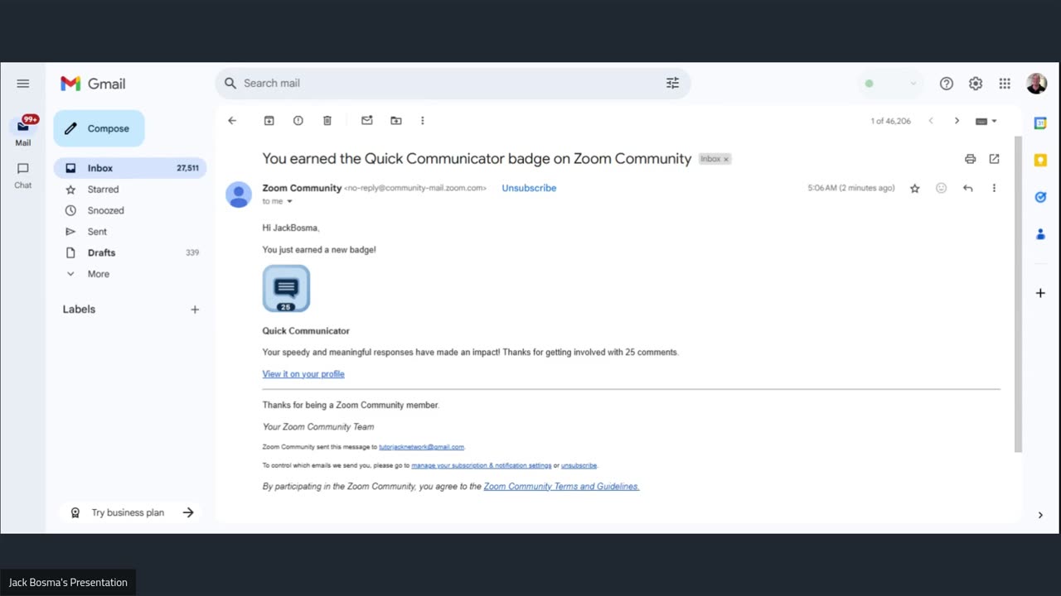Click the search magnifier icon
Viewport: 1061px width, 596px height.
pyautogui.click(x=230, y=83)
